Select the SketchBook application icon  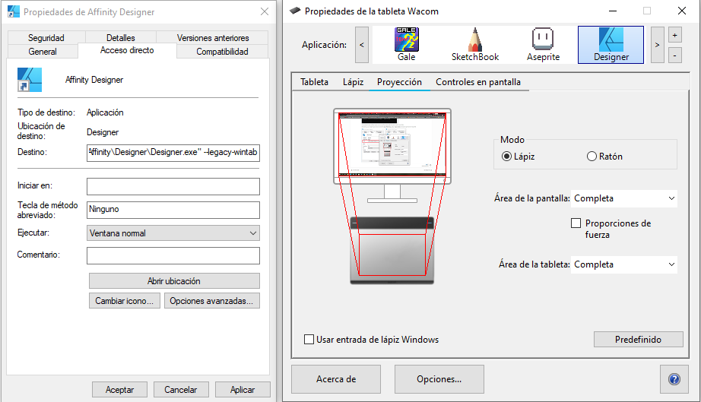click(x=474, y=44)
